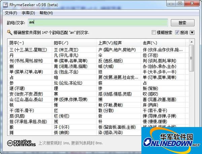Click the Creative Commons logo

22,143
